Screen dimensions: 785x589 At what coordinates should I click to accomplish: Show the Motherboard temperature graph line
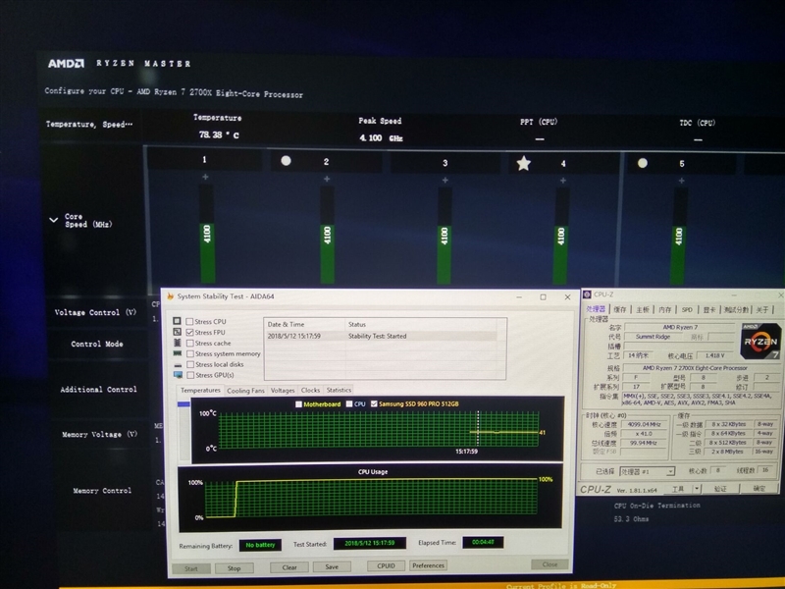(x=299, y=404)
